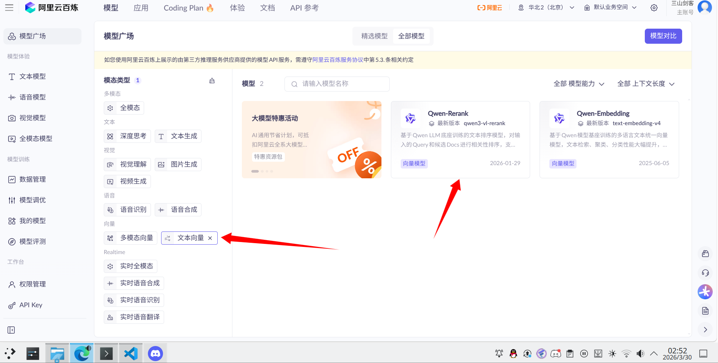Open VS Code from the taskbar
The width and height of the screenshot is (718, 363).
click(x=131, y=354)
